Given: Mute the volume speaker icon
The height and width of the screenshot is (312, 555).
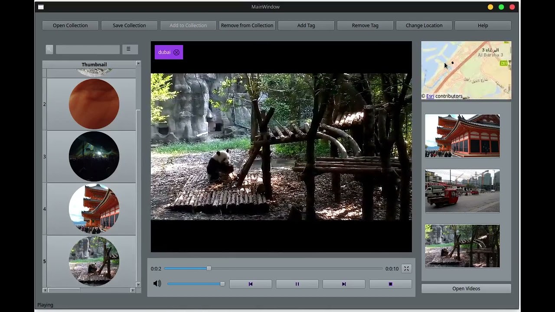Looking at the screenshot, I should (x=157, y=283).
